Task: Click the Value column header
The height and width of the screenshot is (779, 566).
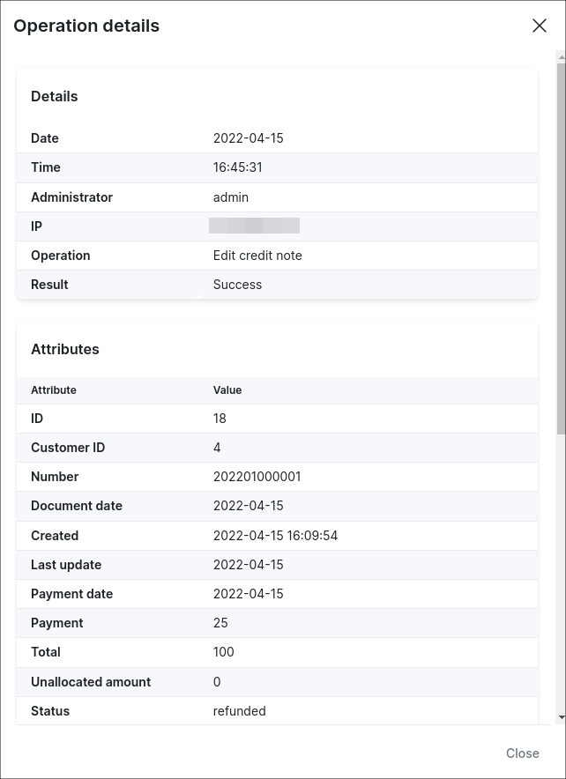Action: pos(227,389)
